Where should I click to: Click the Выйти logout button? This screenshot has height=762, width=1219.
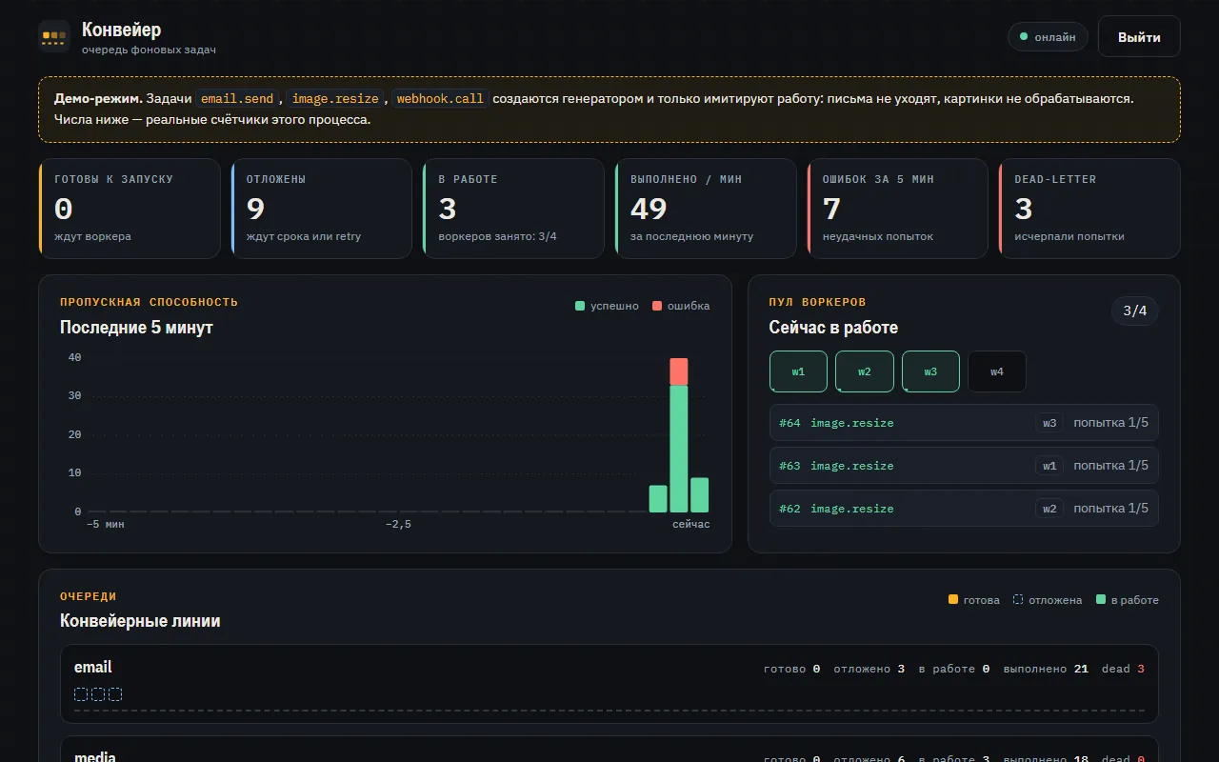coord(1139,37)
